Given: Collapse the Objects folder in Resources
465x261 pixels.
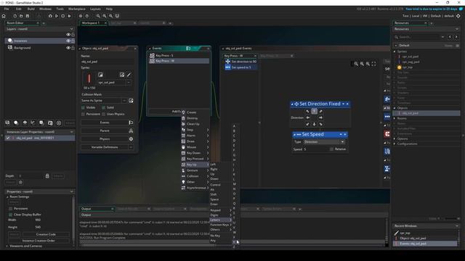Looking at the screenshot, I should click(x=395, y=108).
